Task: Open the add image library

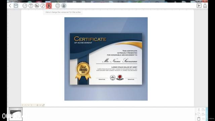Action: (x=25, y=6)
